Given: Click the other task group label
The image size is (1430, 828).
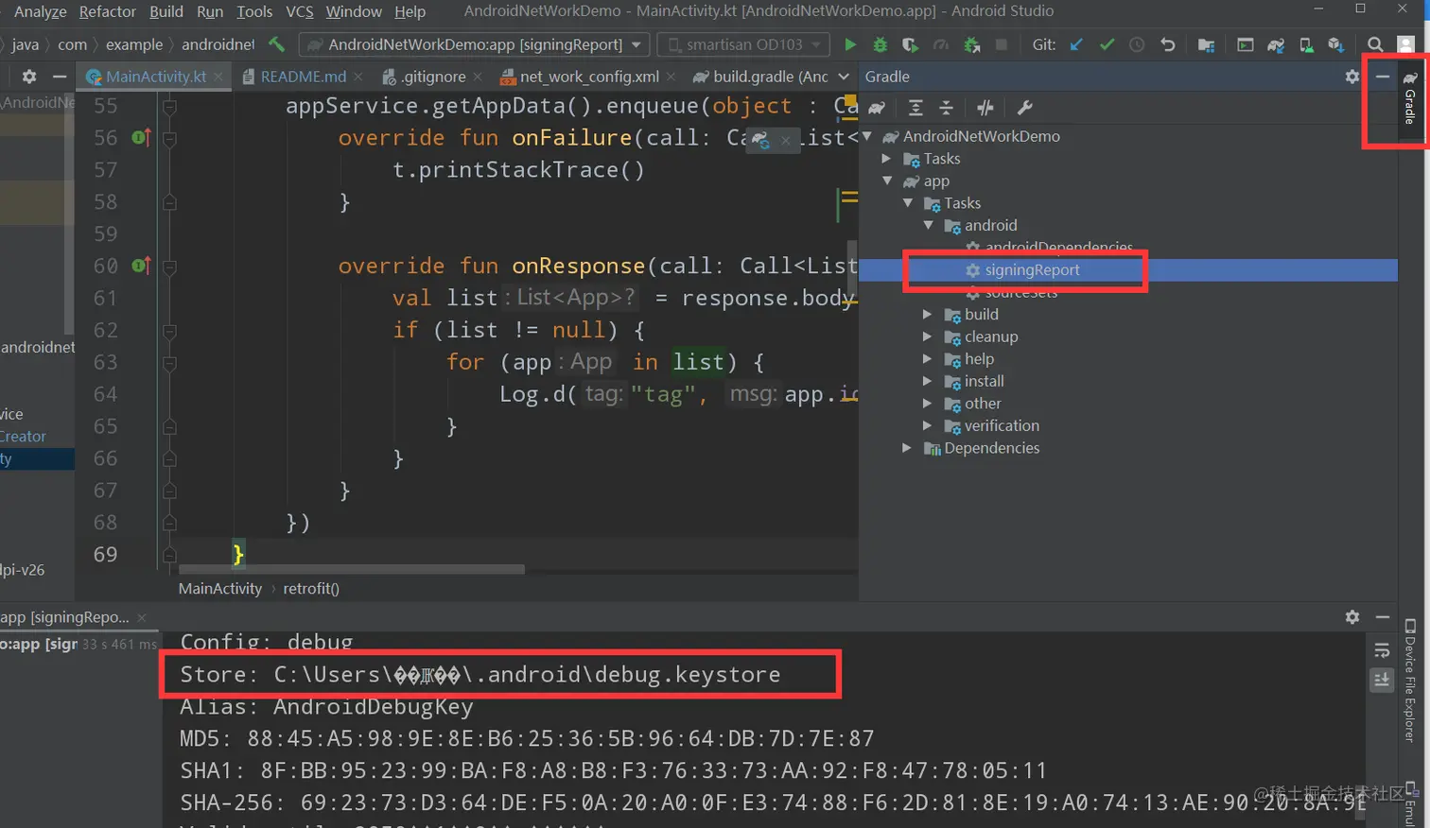Looking at the screenshot, I should [x=983, y=404].
